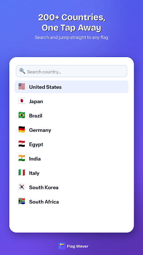
Task: Select United States from the list
Action: pyautogui.click(x=71, y=87)
